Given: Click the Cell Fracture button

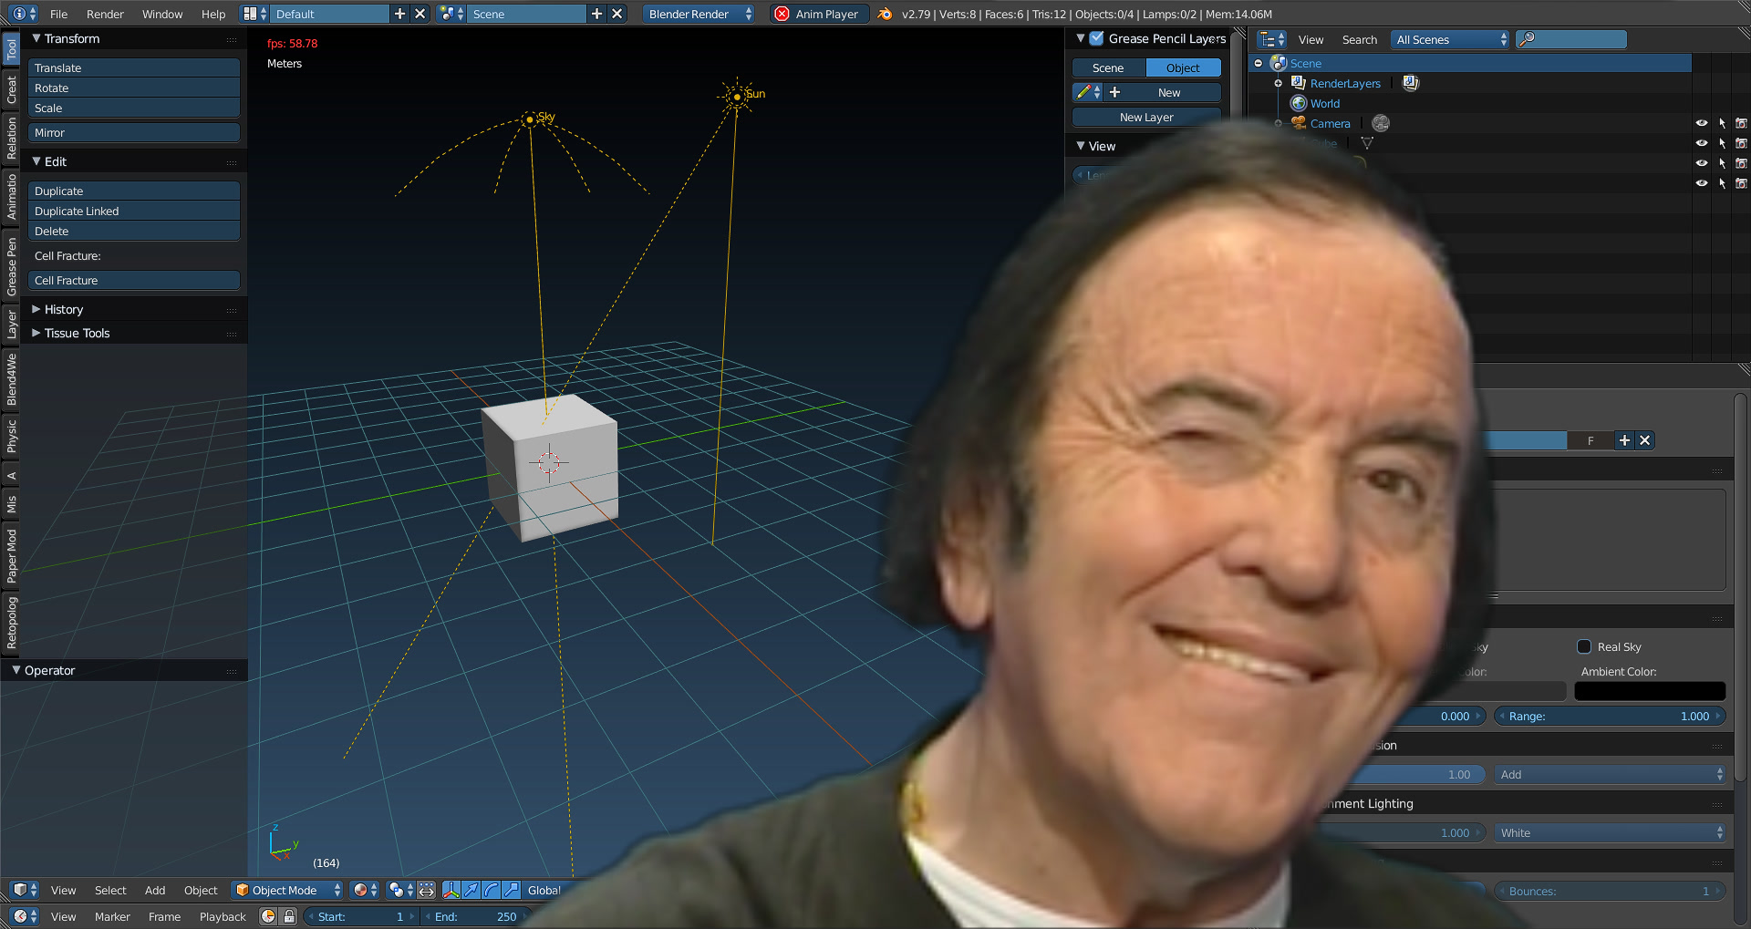Looking at the screenshot, I should pyautogui.click(x=133, y=280).
